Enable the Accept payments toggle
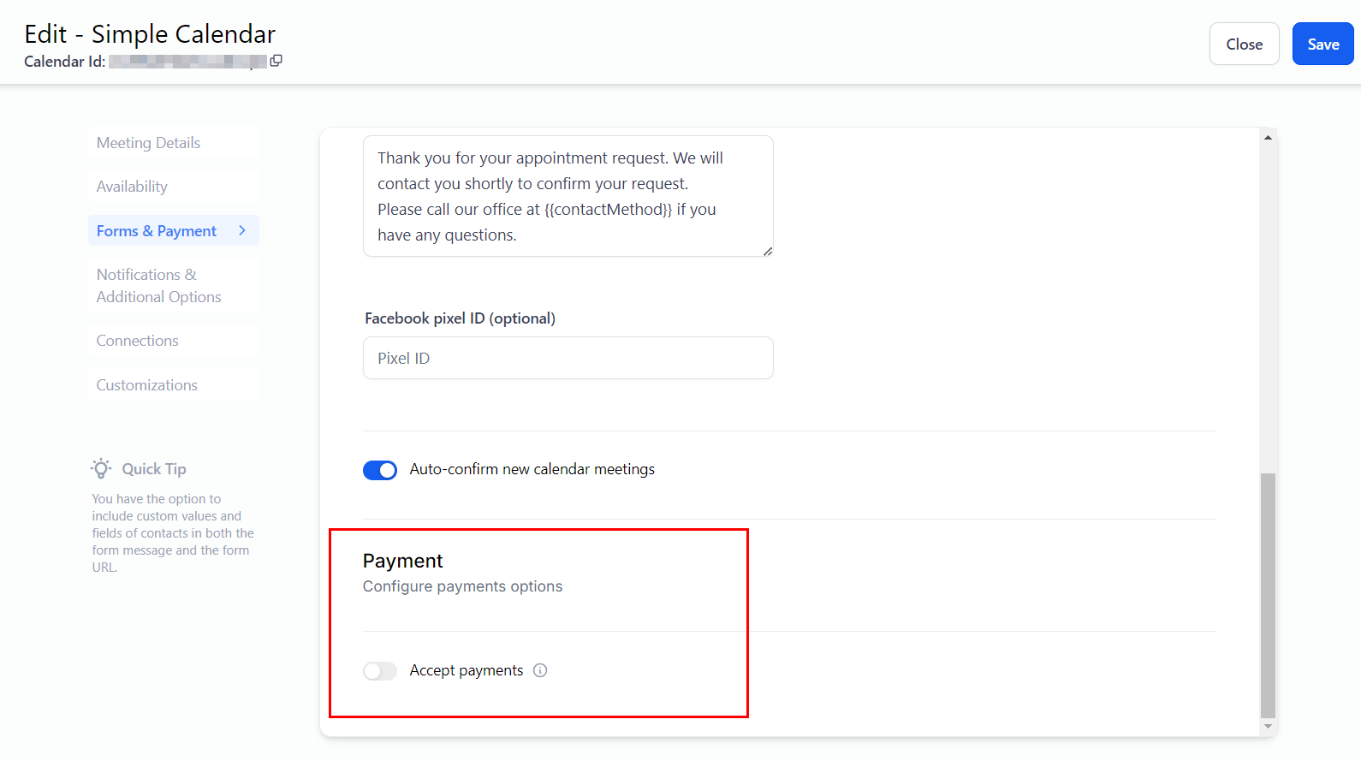The image size is (1361, 761). point(380,671)
